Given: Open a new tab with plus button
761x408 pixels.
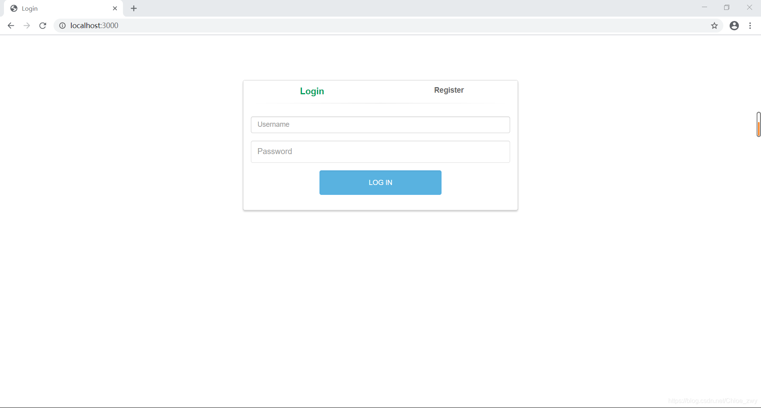Looking at the screenshot, I should [134, 8].
